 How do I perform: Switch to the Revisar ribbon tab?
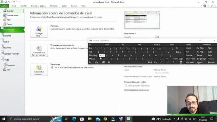coord(74,6)
